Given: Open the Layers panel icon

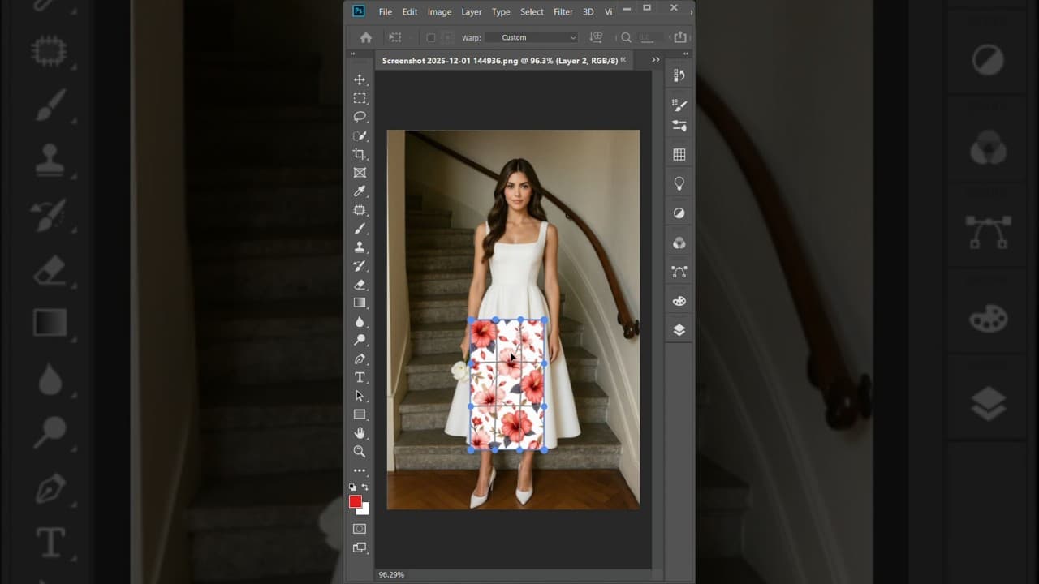Looking at the screenshot, I should point(679,330).
